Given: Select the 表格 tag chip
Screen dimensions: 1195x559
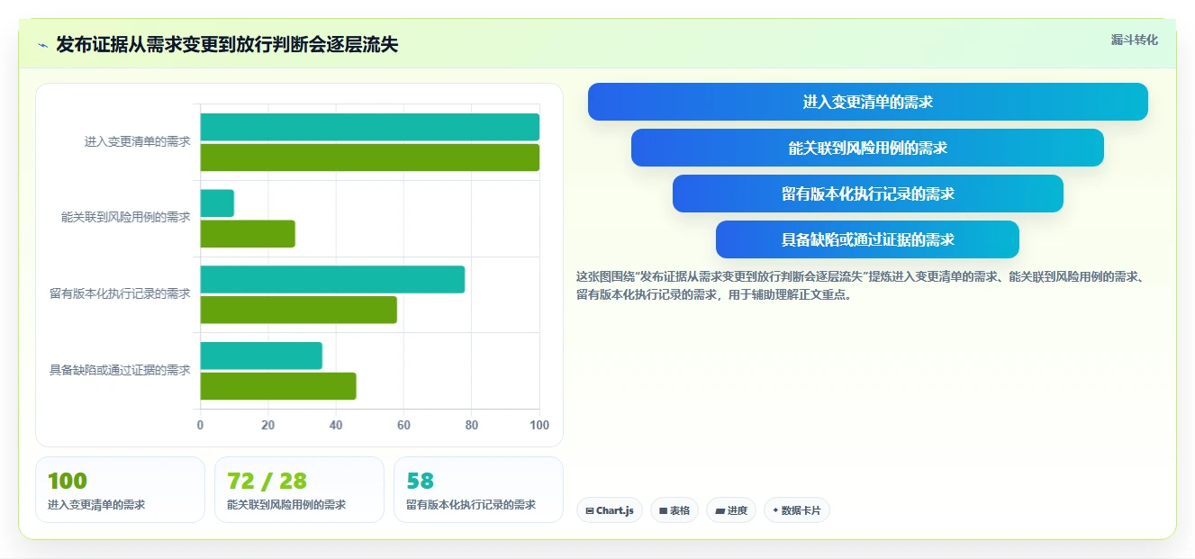Looking at the screenshot, I should click(x=674, y=510).
